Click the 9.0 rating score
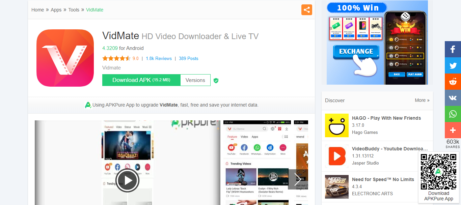 coord(136,58)
